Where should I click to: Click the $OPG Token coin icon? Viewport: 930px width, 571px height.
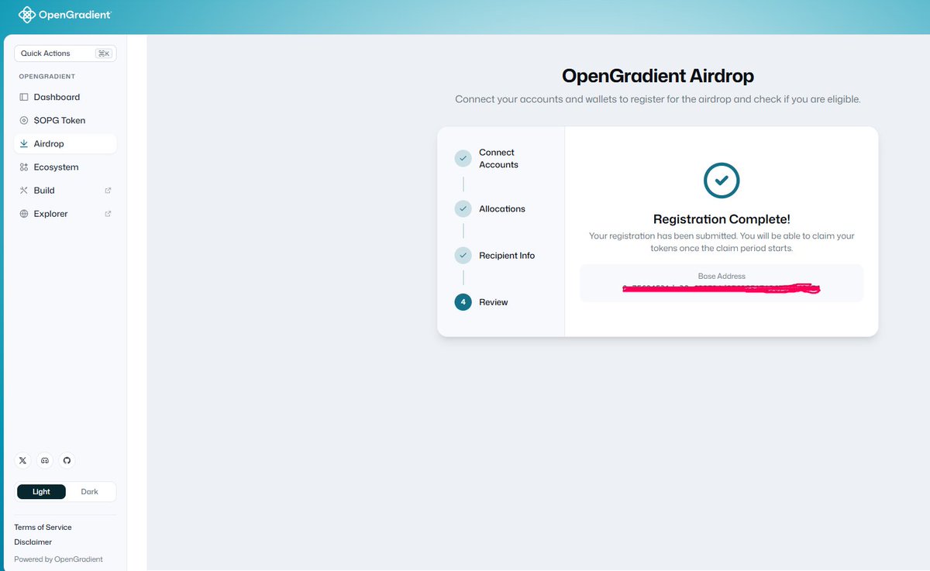[x=24, y=120]
